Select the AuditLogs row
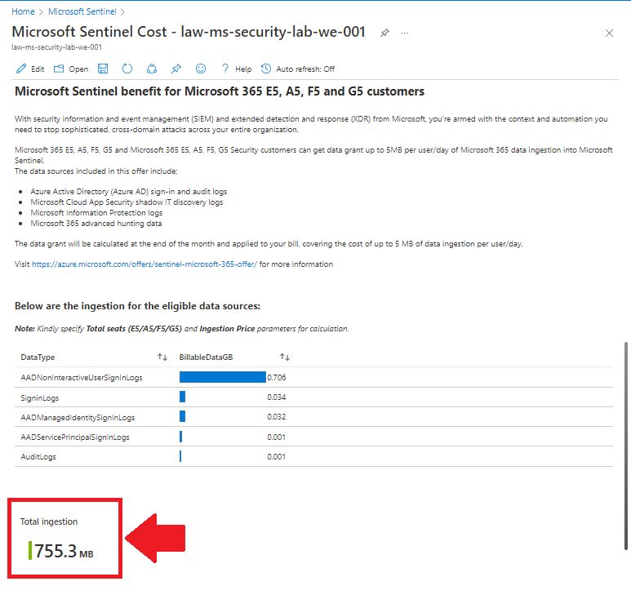The width and height of the screenshot is (631, 608). pyautogui.click(x=313, y=457)
